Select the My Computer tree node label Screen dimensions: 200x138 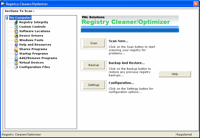(20, 18)
